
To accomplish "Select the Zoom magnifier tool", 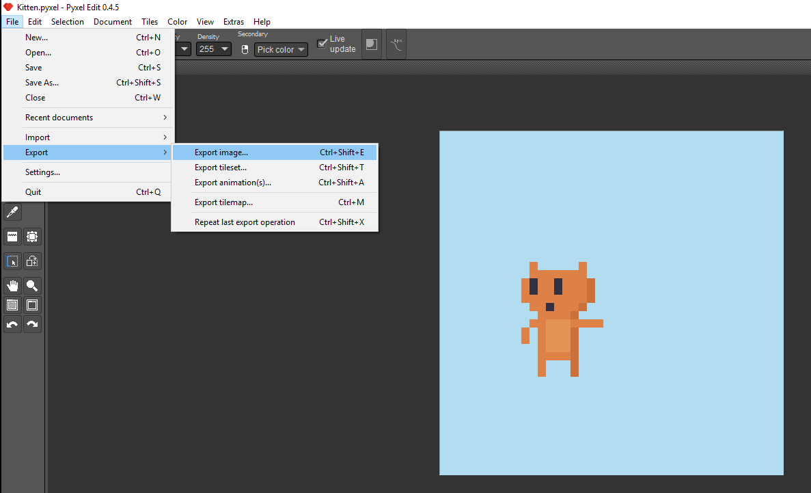I will (31, 286).
